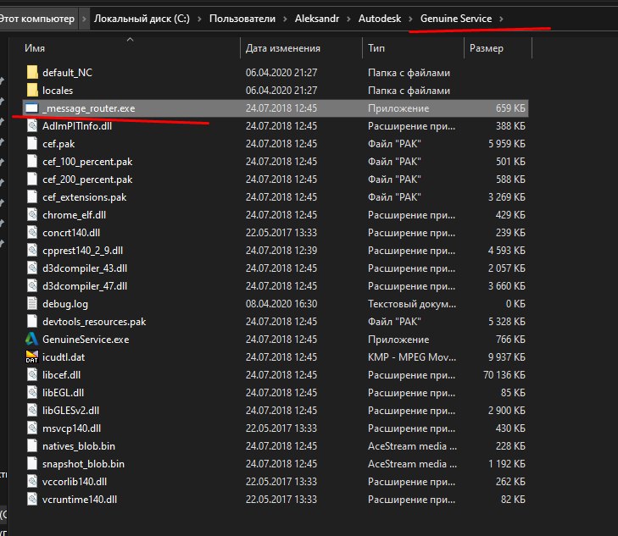Click type AceStream media of natives_blob.bin
This screenshot has width=618, height=536.
[412, 446]
